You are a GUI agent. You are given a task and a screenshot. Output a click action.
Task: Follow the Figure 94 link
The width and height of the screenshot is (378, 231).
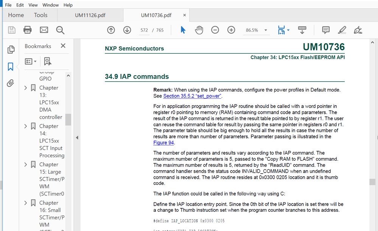click(x=163, y=143)
